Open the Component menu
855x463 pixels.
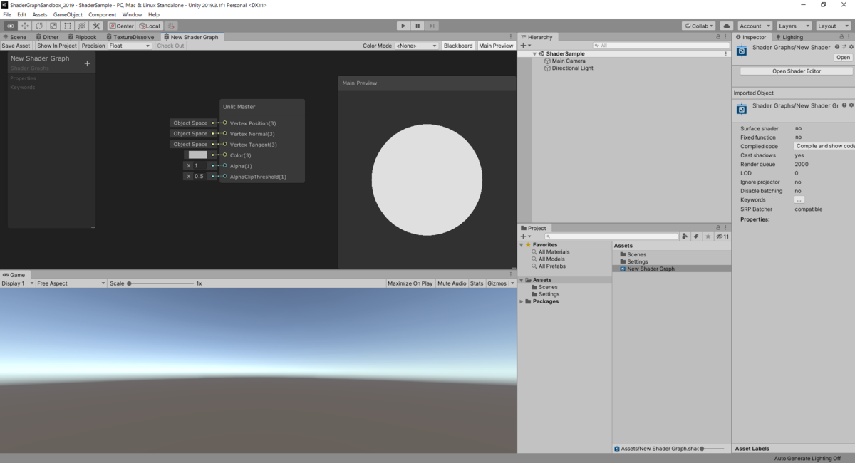pos(102,14)
